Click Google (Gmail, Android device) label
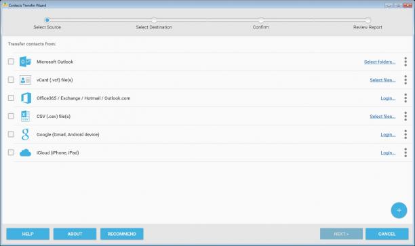This screenshot has height=246, width=415. point(68,135)
